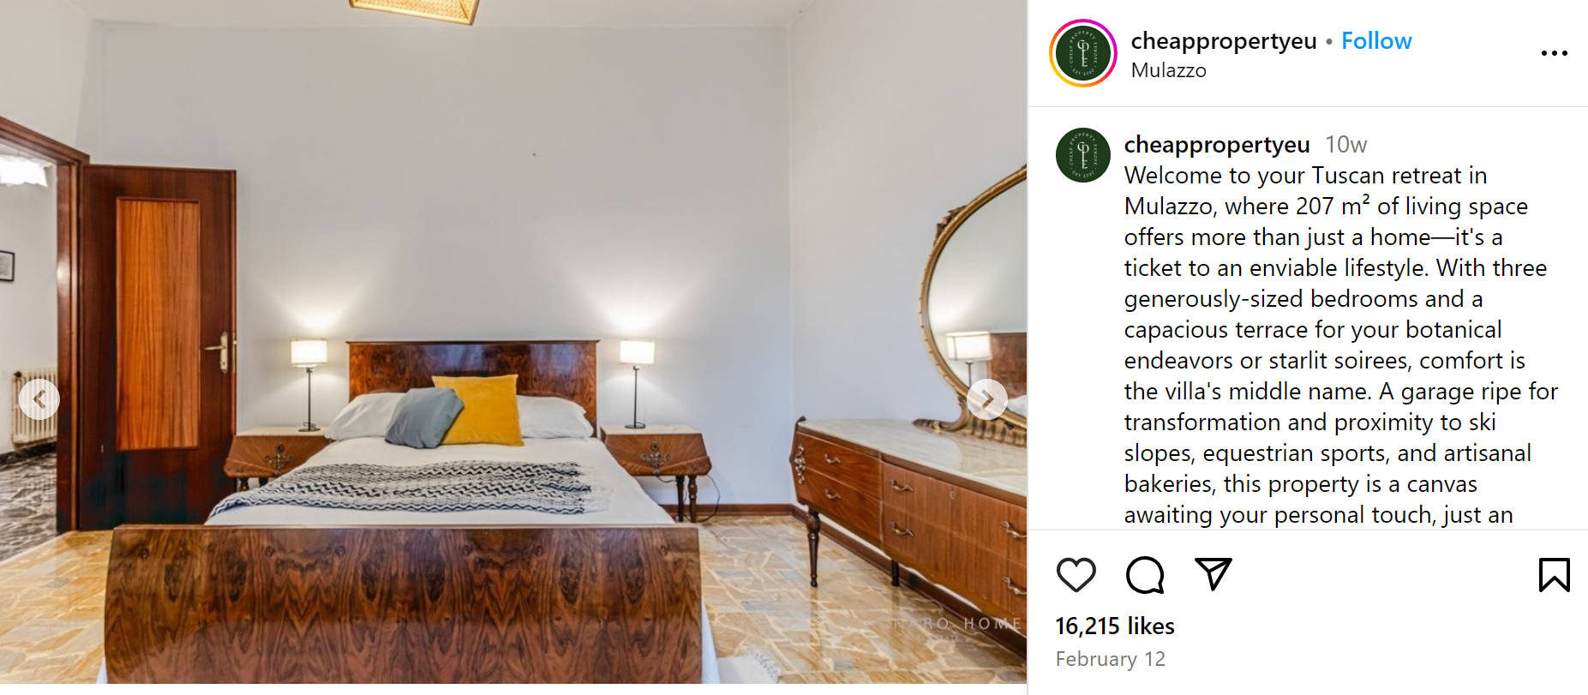
Task: Click the February 12 post date
Action: pyautogui.click(x=1110, y=659)
